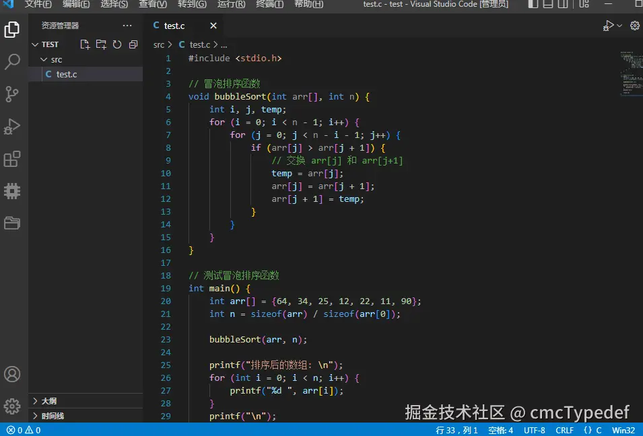643x436 pixels.
Task: Change encoding via UTF-8
Action: point(535,430)
